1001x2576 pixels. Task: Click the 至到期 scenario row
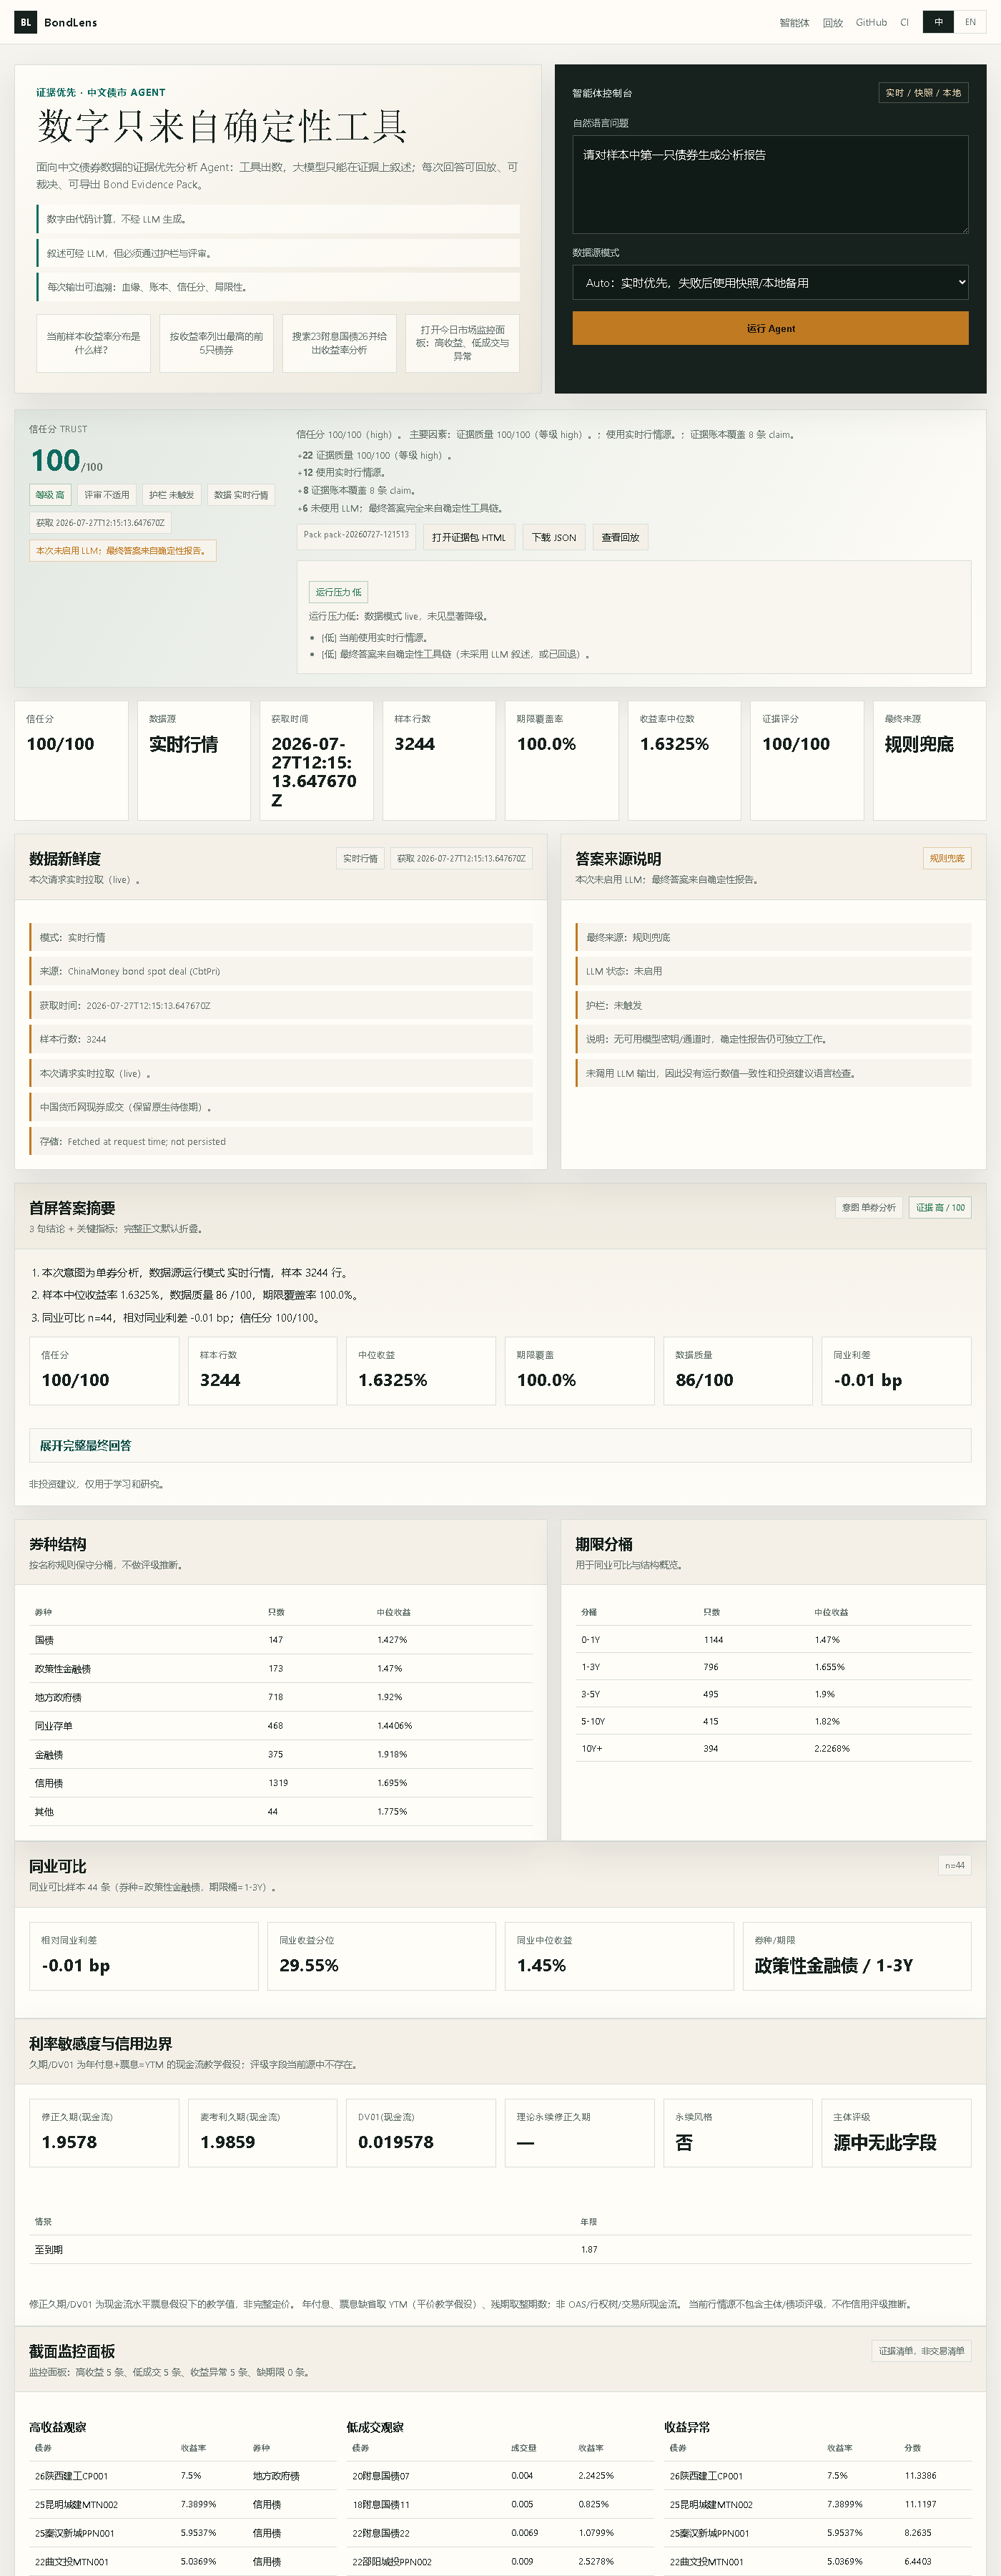pos(500,2249)
